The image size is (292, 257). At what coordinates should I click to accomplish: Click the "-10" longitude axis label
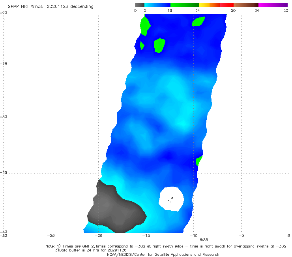pos(193,236)
